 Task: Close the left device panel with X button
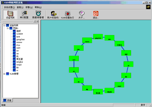(37, 21)
